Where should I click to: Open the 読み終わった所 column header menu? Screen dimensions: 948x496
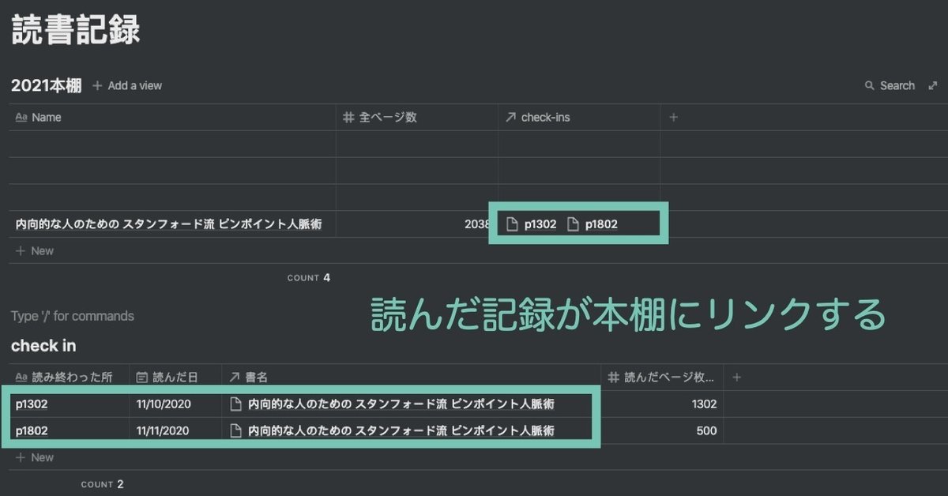click(70, 378)
